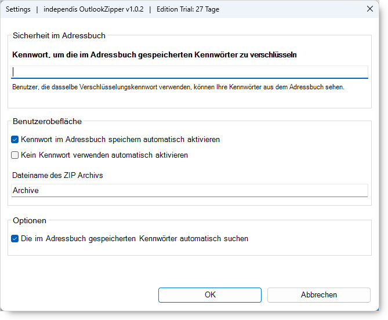Click the 'Benutzerobefläche' group label
The height and width of the screenshot is (320, 388).
click(47, 121)
